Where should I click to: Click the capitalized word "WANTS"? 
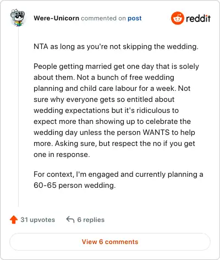click(x=156, y=132)
